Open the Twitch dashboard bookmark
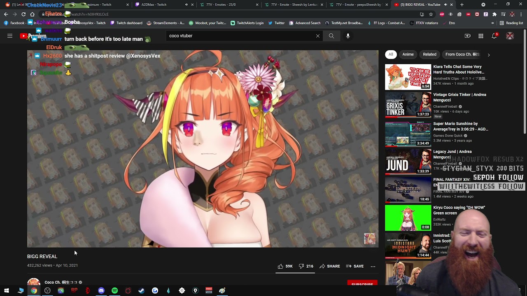Screen dimensions: 527x296 pyautogui.click(x=126, y=23)
